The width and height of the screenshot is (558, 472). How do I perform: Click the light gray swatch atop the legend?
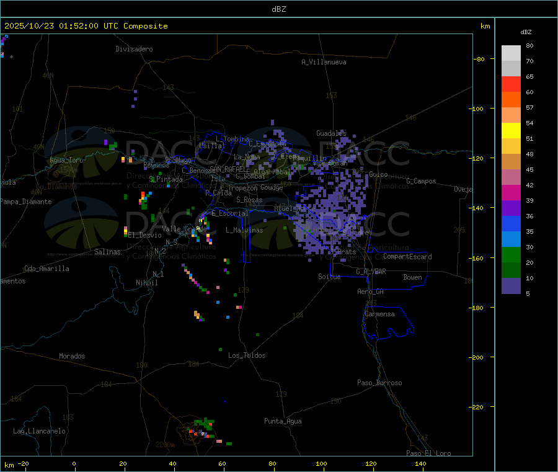tap(511, 53)
